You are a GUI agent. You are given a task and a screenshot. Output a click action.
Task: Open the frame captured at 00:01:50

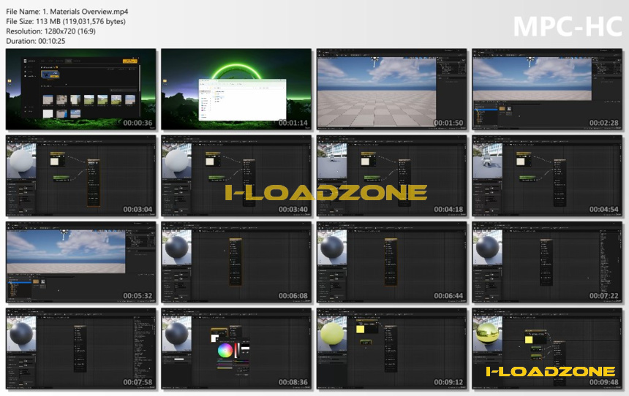click(391, 89)
